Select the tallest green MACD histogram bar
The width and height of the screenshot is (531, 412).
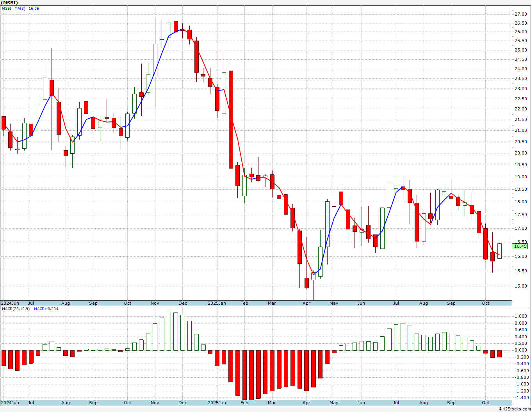(169, 331)
